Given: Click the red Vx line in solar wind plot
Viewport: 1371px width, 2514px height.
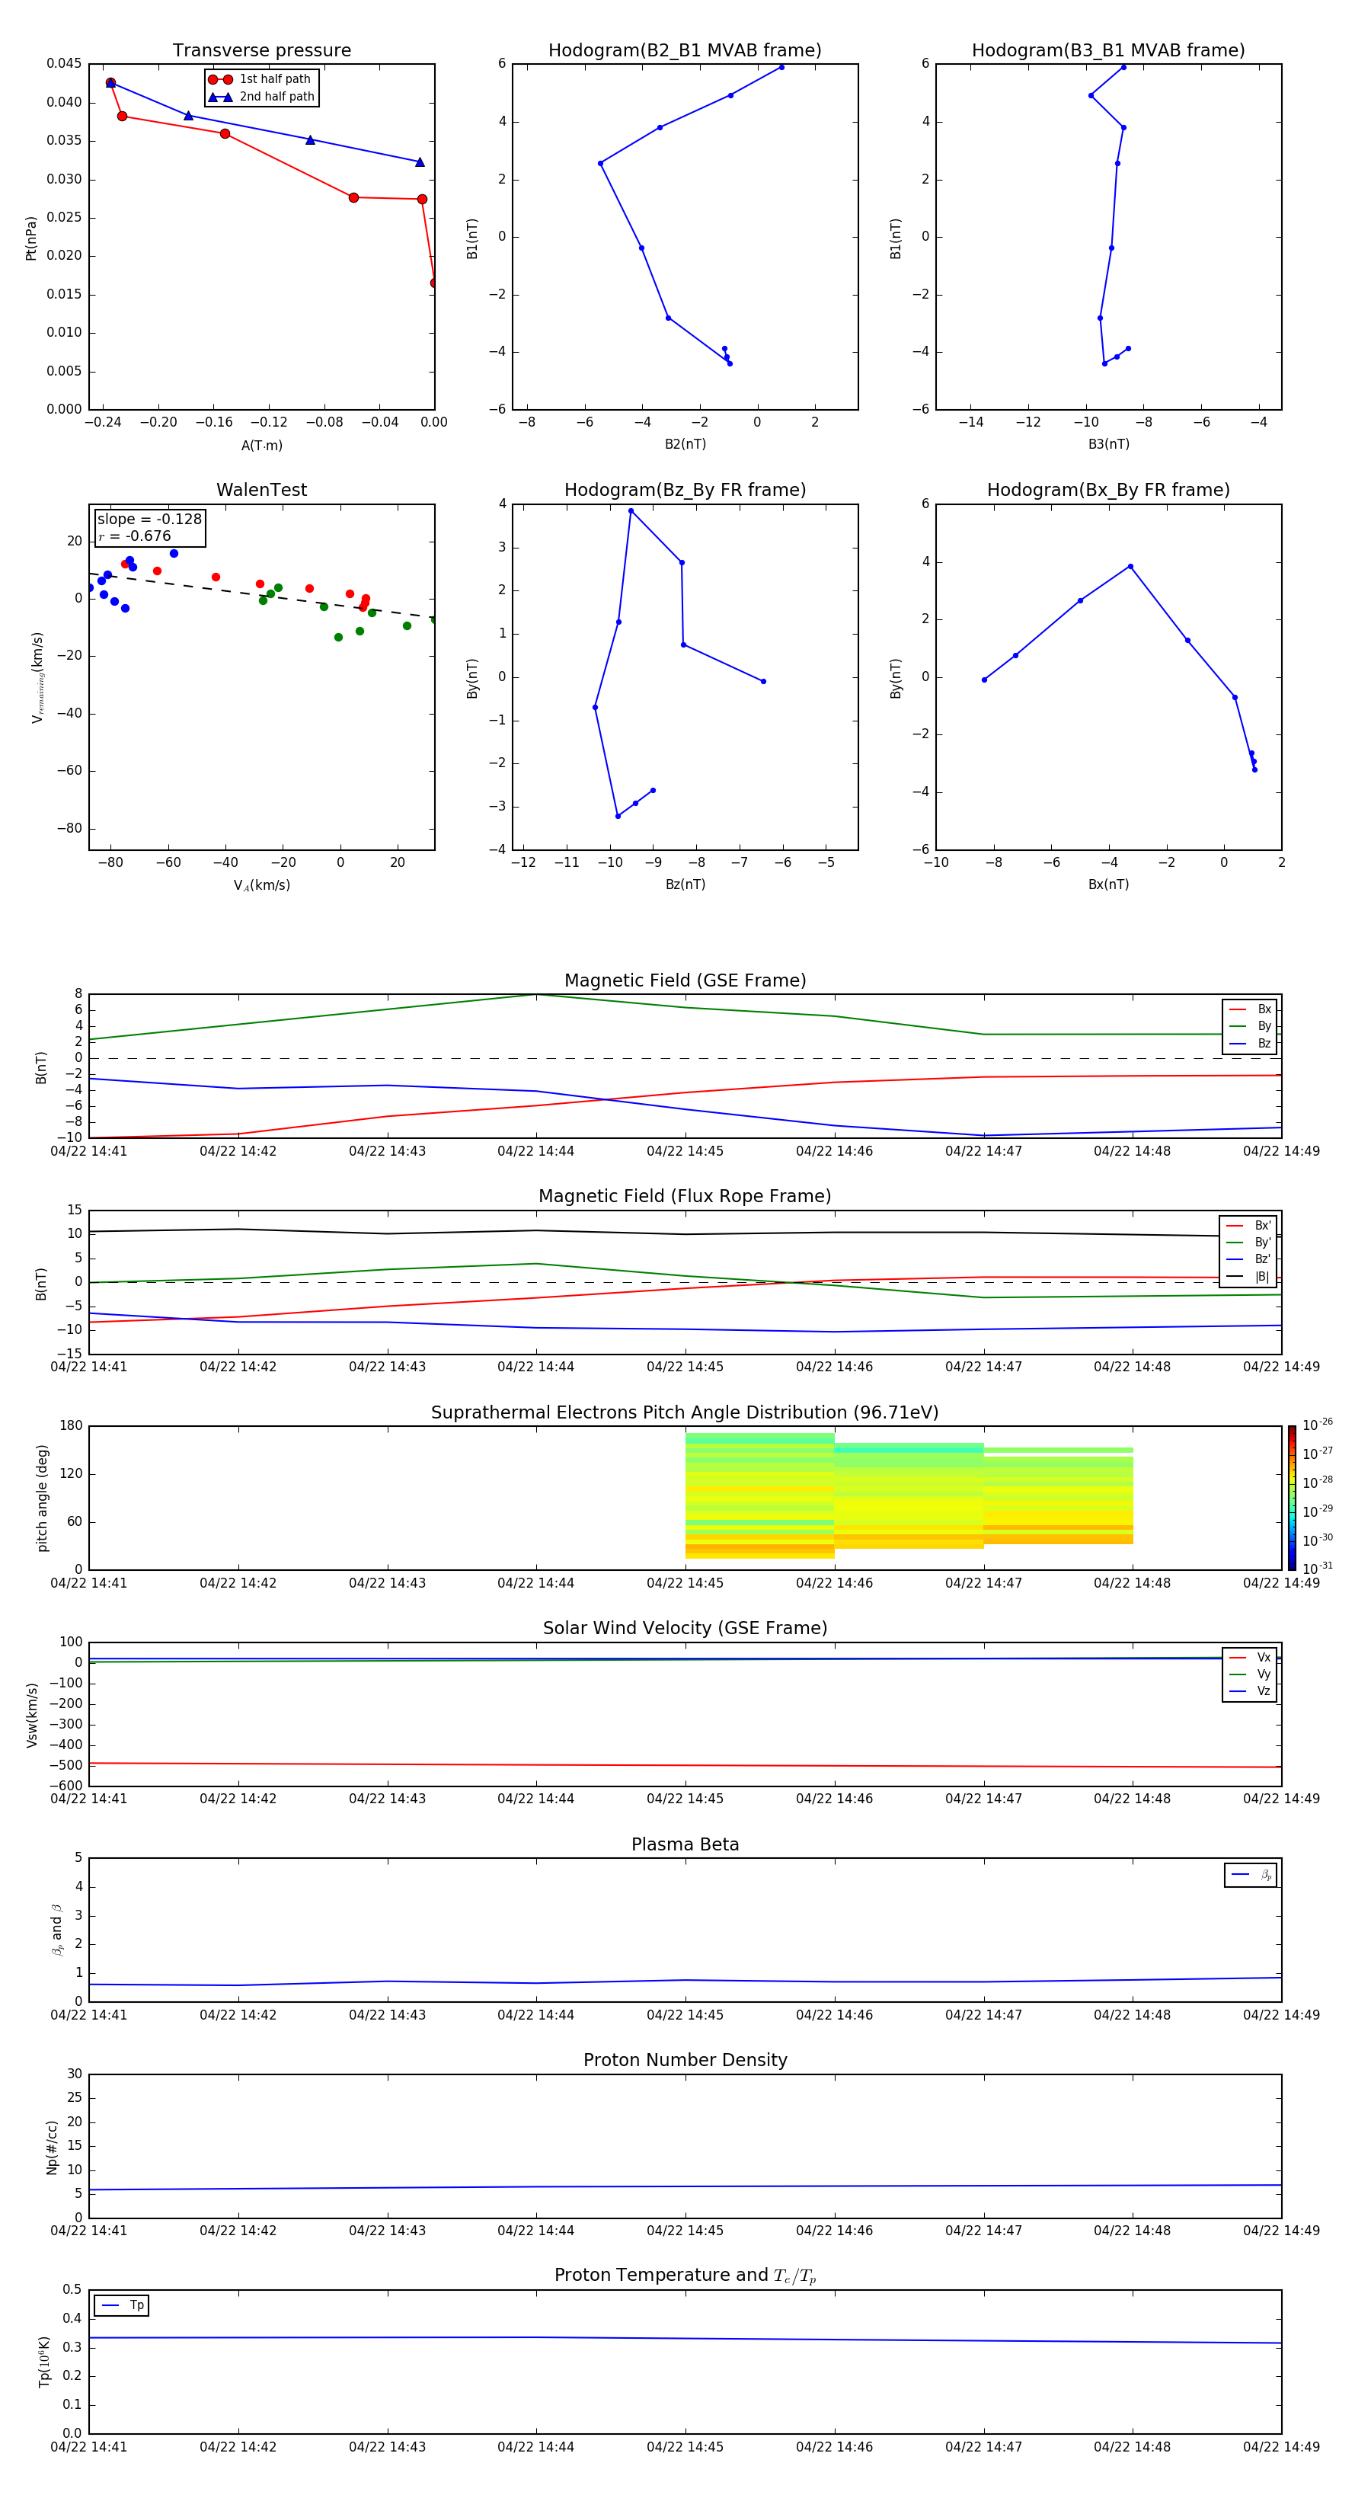Looking at the screenshot, I should pos(685,1764).
